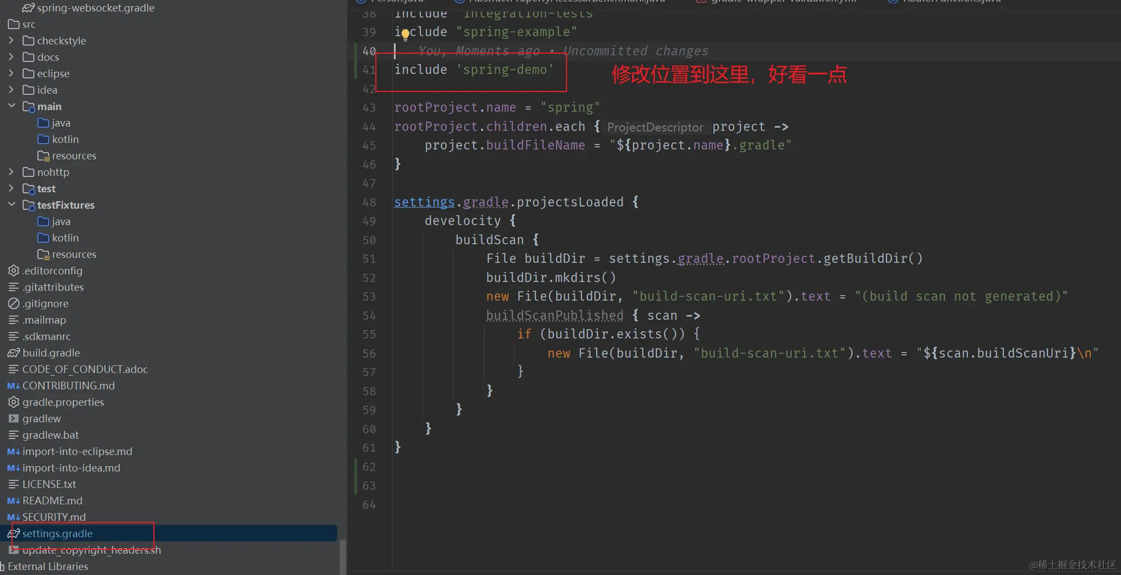
Task: Click rootProject.name on line 43
Action: click(455, 107)
